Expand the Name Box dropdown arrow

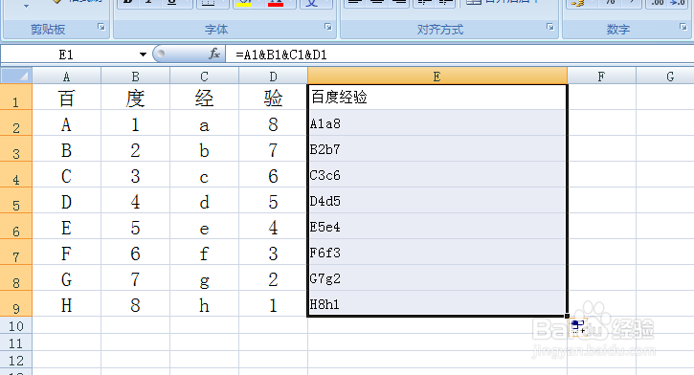[x=143, y=55]
